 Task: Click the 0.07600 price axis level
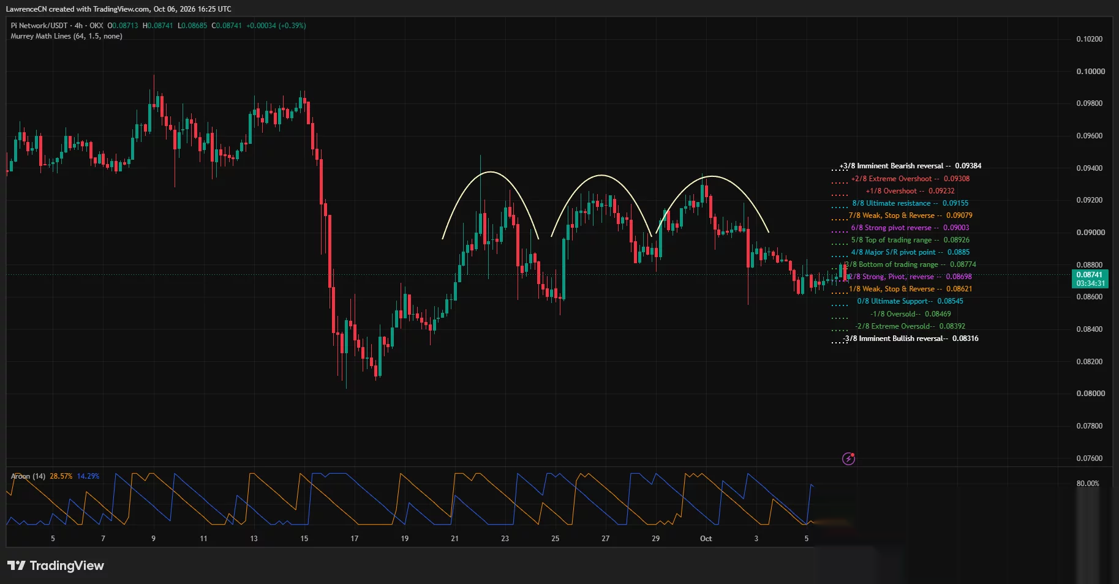click(x=1090, y=459)
